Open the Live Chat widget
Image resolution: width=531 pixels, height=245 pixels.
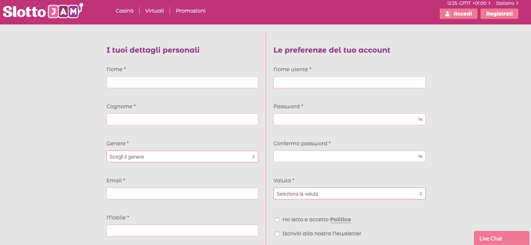[x=501, y=238]
